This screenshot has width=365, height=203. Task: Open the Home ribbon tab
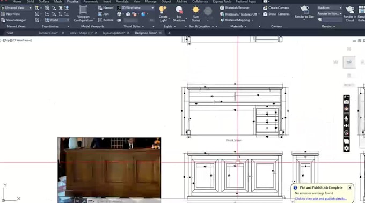click(17, 2)
